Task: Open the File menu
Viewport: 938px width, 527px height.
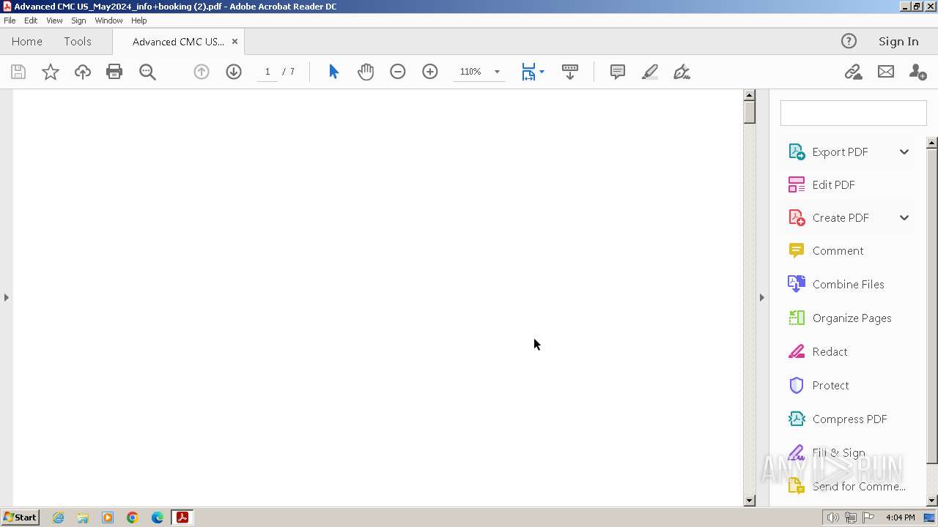Action: pos(10,20)
